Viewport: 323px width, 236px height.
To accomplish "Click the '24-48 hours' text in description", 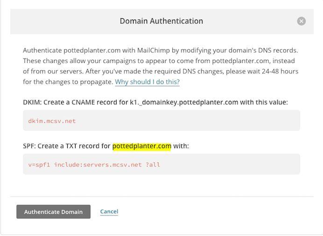I will pyautogui.click(x=280, y=71).
